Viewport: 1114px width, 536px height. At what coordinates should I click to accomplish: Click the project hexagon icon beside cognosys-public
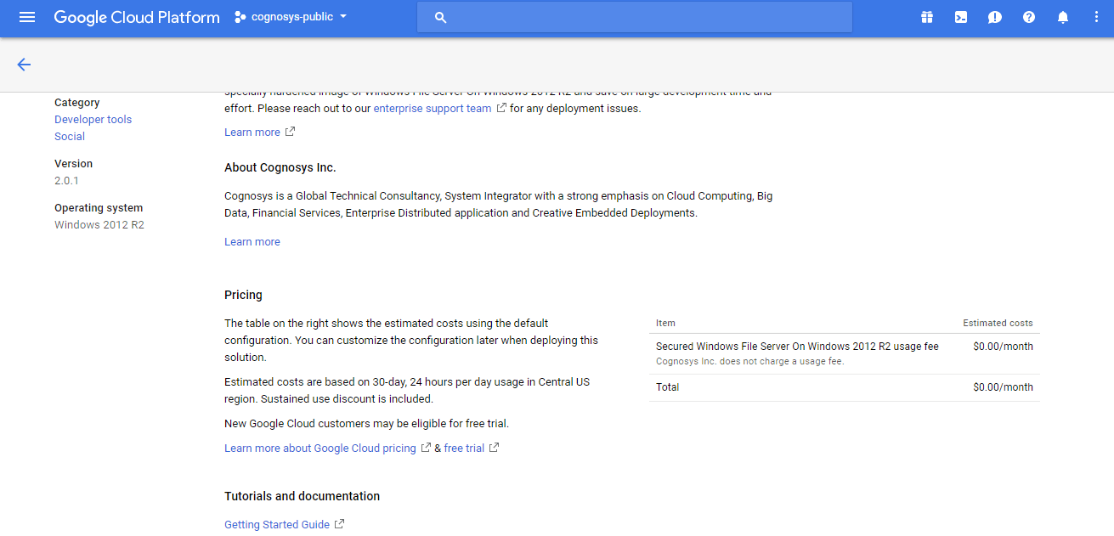(x=240, y=17)
